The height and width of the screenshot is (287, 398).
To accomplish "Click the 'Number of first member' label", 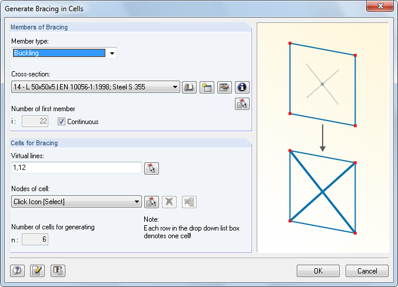I will (x=43, y=109).
